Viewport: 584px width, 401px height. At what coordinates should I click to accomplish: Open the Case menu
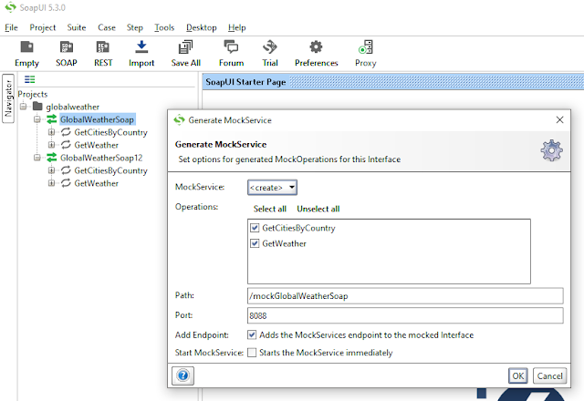coord(107,27)
